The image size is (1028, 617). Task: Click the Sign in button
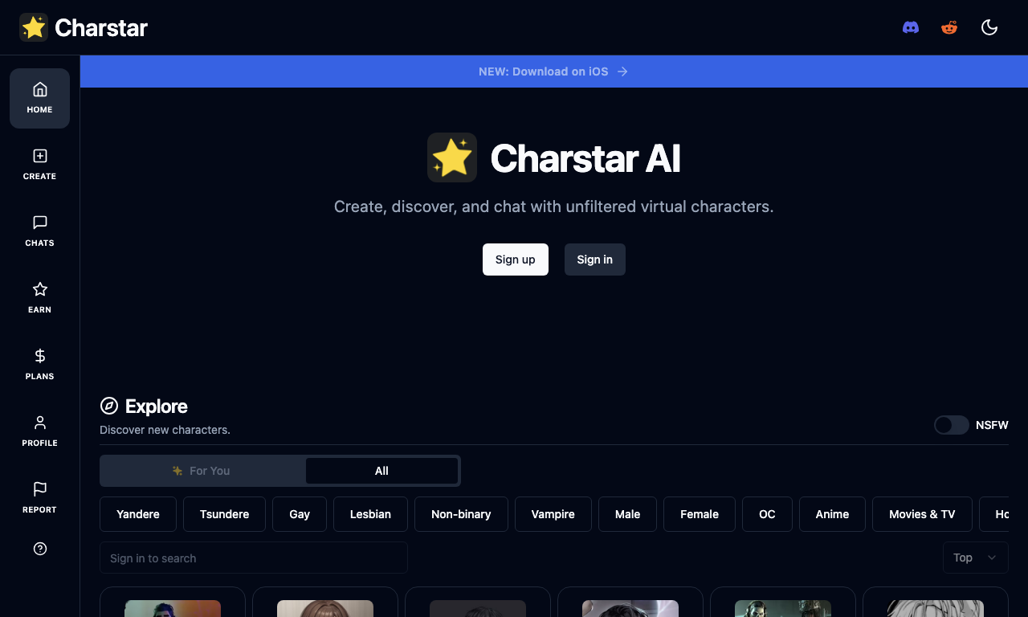pyautogui.click(x=595, y=259)
